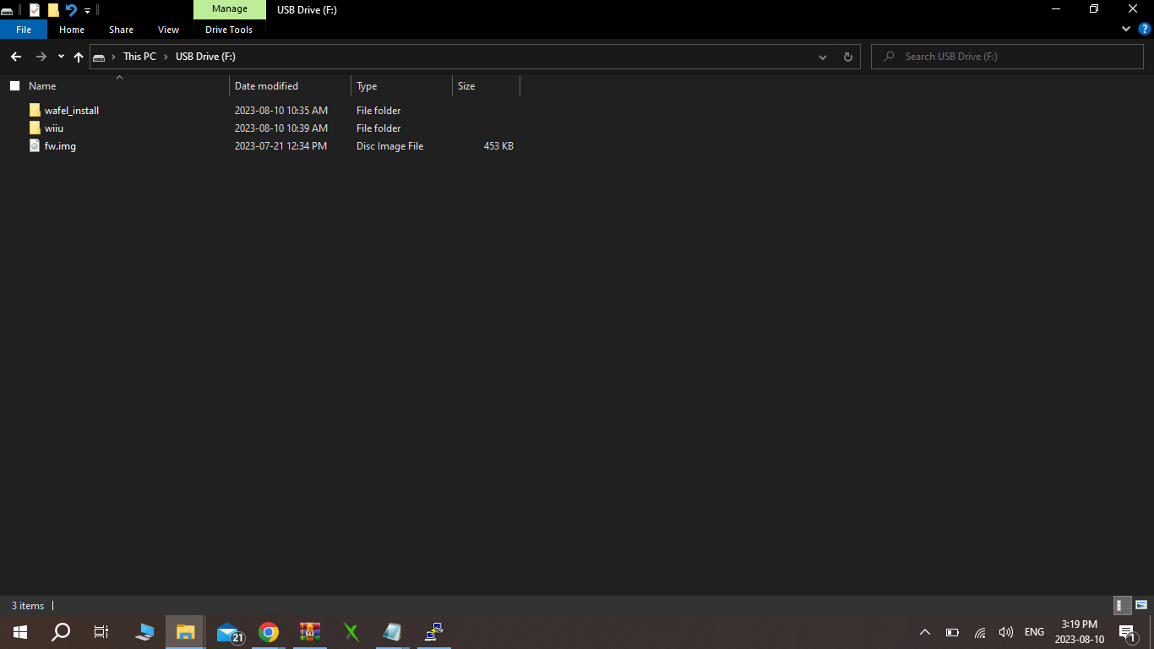Click the Disc Image File type cell
Screen dimensions: 1154x649
click(x=389, y=146)
